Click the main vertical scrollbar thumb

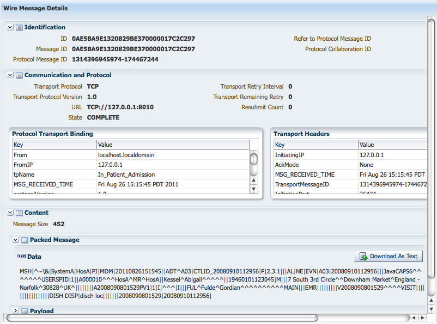point(432,148)
